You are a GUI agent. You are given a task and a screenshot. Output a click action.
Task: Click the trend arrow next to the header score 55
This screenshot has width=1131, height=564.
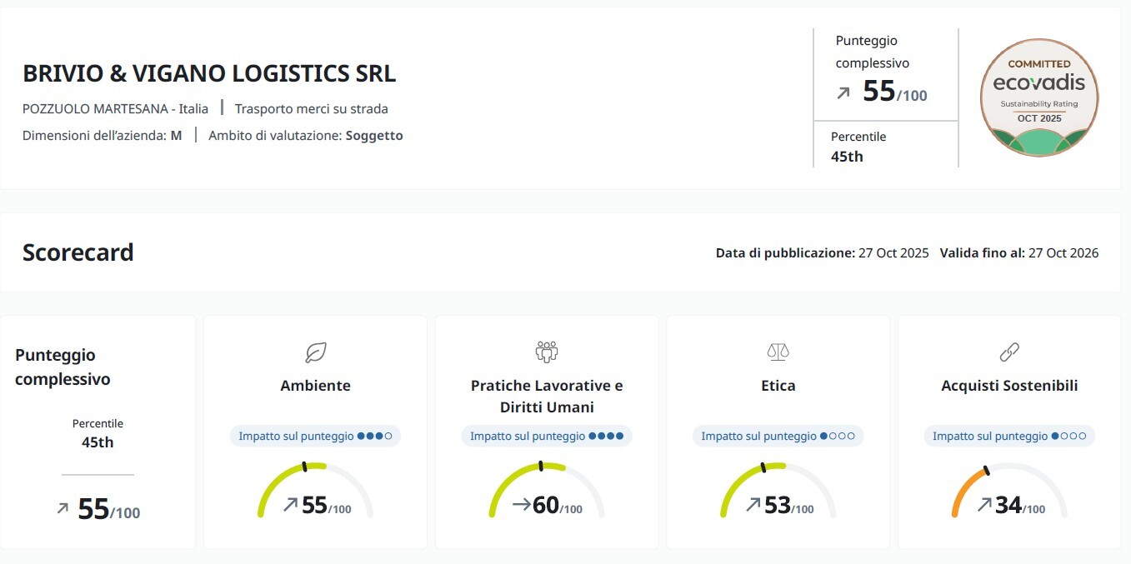coord(843,93)
